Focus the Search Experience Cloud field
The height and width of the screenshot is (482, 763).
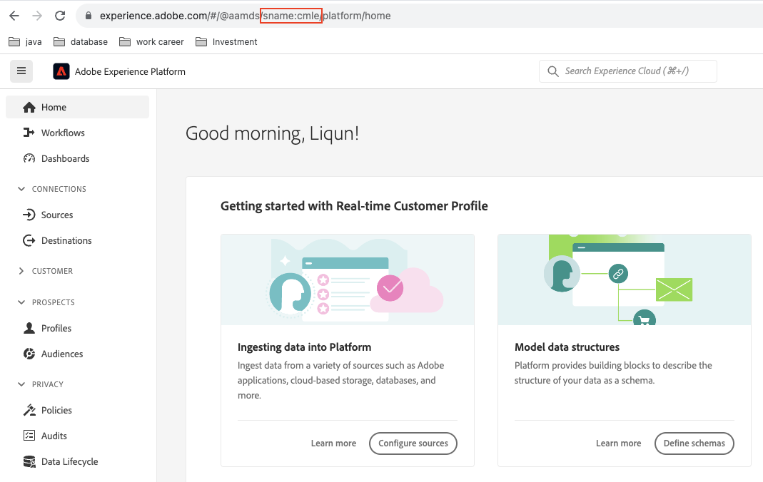(x=627, y=71)
